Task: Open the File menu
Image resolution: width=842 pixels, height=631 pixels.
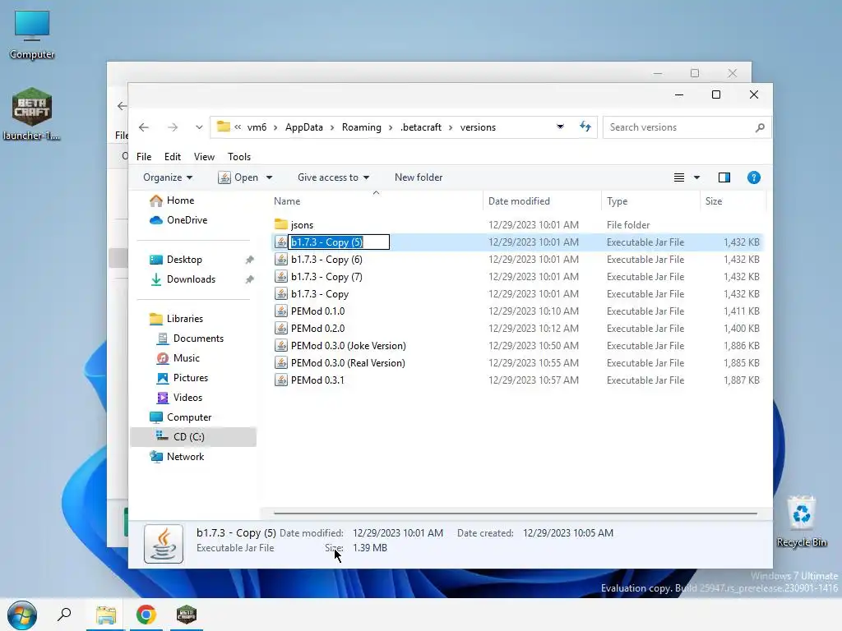Action: pos(144,157)
